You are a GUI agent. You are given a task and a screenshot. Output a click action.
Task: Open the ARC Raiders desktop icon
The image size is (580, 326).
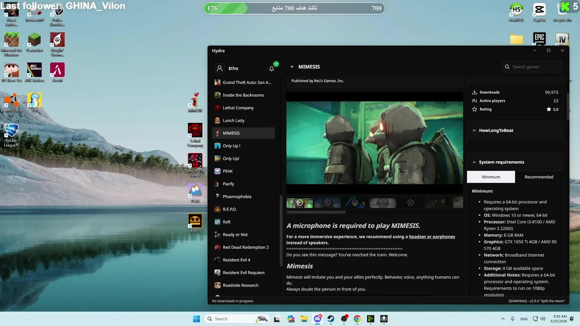(x=34, y=72)
